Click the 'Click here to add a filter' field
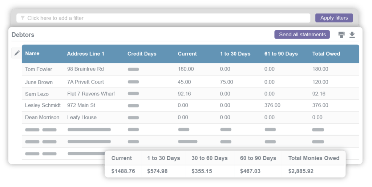This screenshot has height=187, width=372. (163, 18)
